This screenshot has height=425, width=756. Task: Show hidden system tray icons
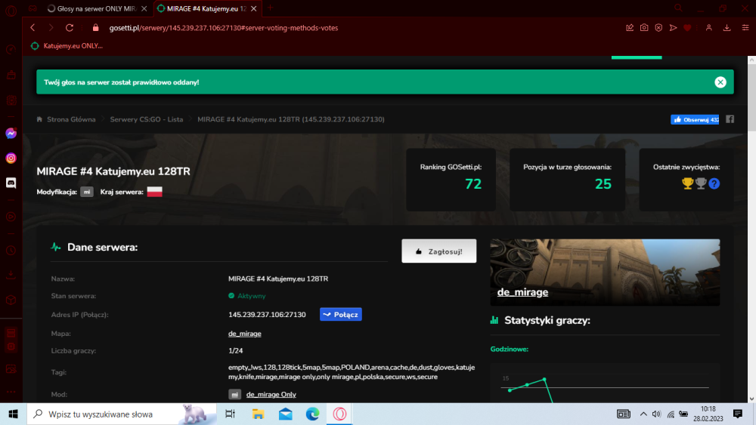pos(643,414)
